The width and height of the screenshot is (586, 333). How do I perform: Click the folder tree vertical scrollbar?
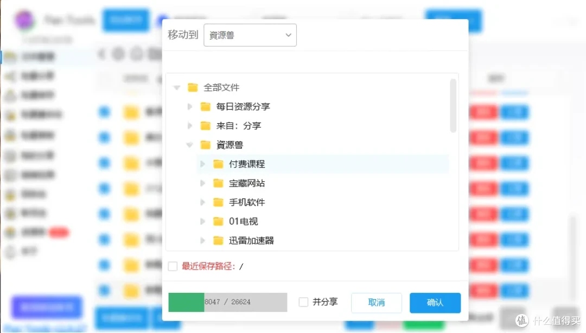click(x=453, y=106)
